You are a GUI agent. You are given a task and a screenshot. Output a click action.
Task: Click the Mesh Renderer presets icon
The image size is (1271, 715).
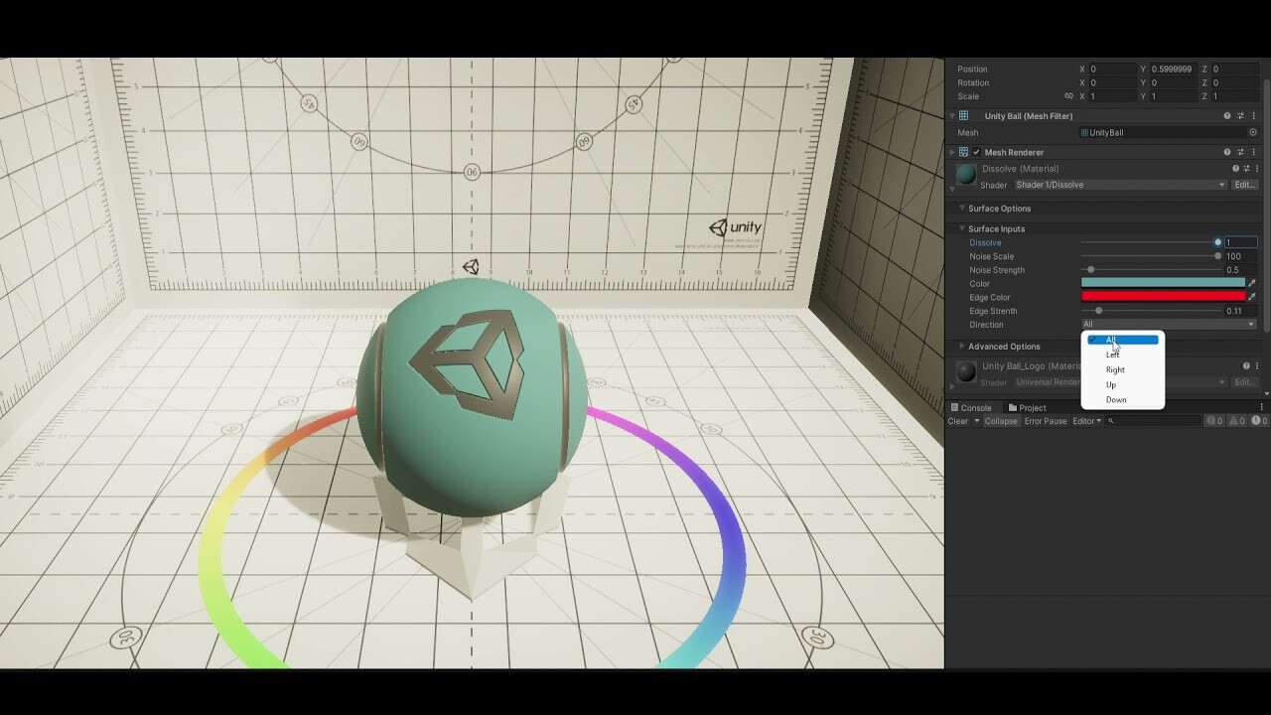(x=1239, y=152)
